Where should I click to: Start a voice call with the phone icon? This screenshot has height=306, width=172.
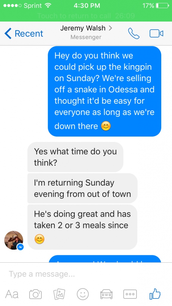pyautogui.click(x=134, y=33)
